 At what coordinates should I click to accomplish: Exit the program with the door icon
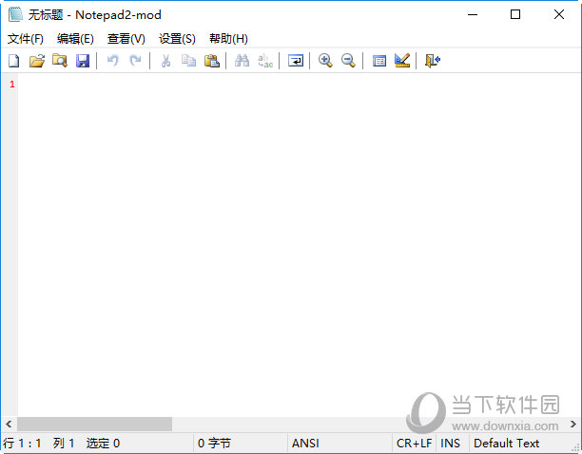click(433, 61)
